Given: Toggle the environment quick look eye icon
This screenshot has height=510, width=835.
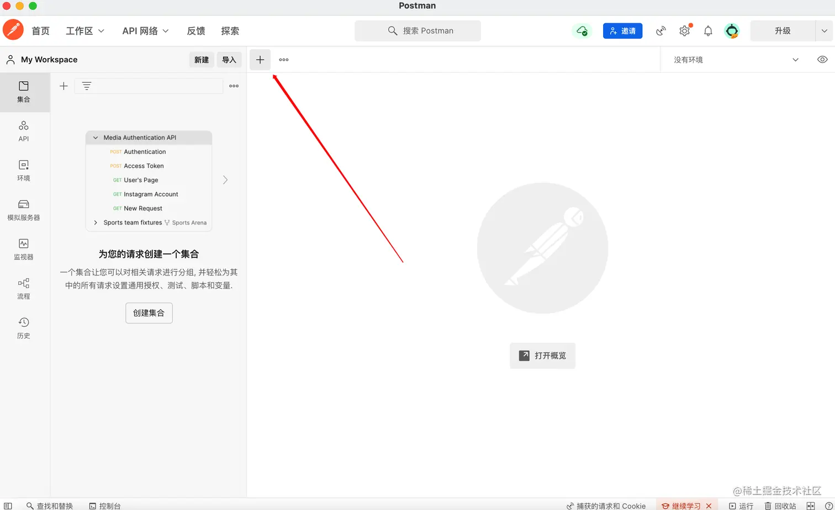Looking at the screenshot, I should pos(822,60).
